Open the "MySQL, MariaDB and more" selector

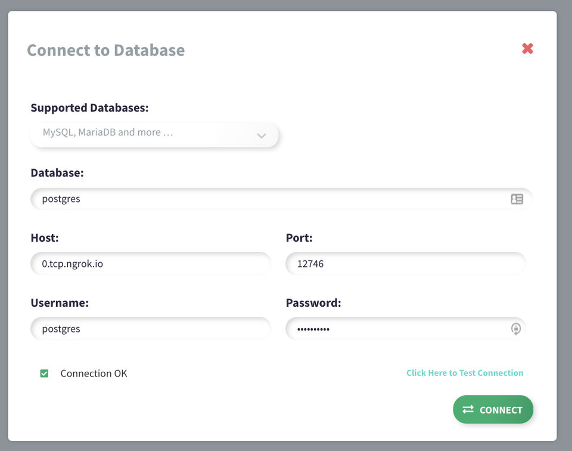[143, 133]
